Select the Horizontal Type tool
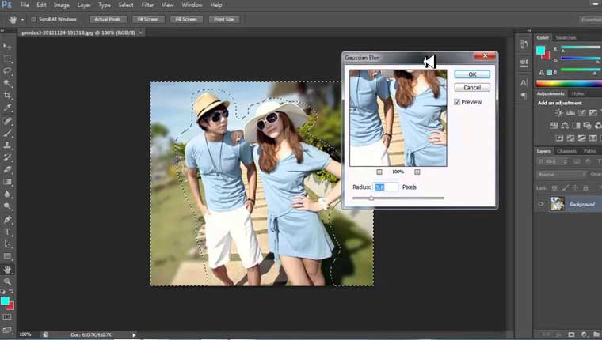Screen dimensions: 602x340 (x=8, y=232)
